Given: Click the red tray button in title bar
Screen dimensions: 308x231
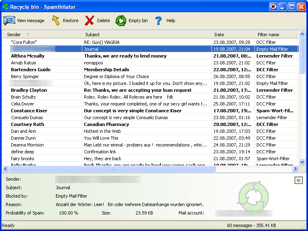Looking at the screenshot, I should click(x=274, y=7).
